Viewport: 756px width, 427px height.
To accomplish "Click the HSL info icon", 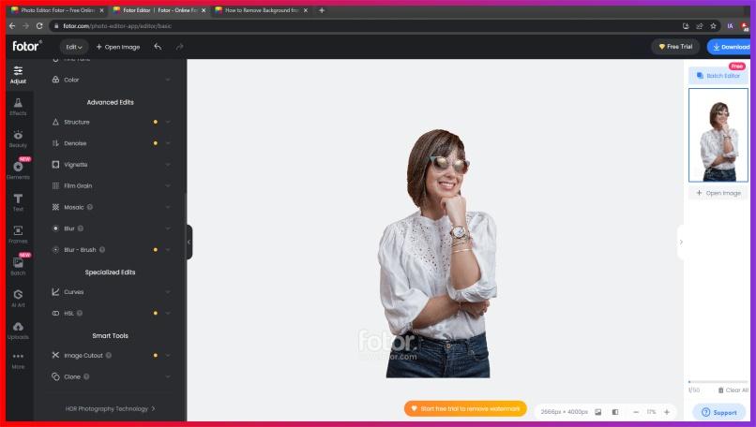I will point(80,313).
